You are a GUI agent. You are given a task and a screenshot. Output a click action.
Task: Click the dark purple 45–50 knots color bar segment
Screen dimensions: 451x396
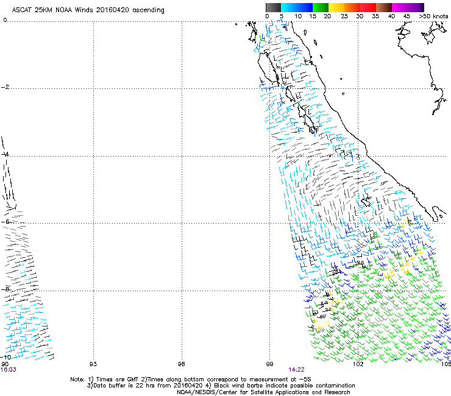[416, 7]
